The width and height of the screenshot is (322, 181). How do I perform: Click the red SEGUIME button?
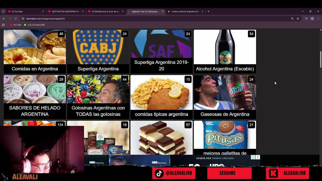pyautogui.click(x=229, y=173)
